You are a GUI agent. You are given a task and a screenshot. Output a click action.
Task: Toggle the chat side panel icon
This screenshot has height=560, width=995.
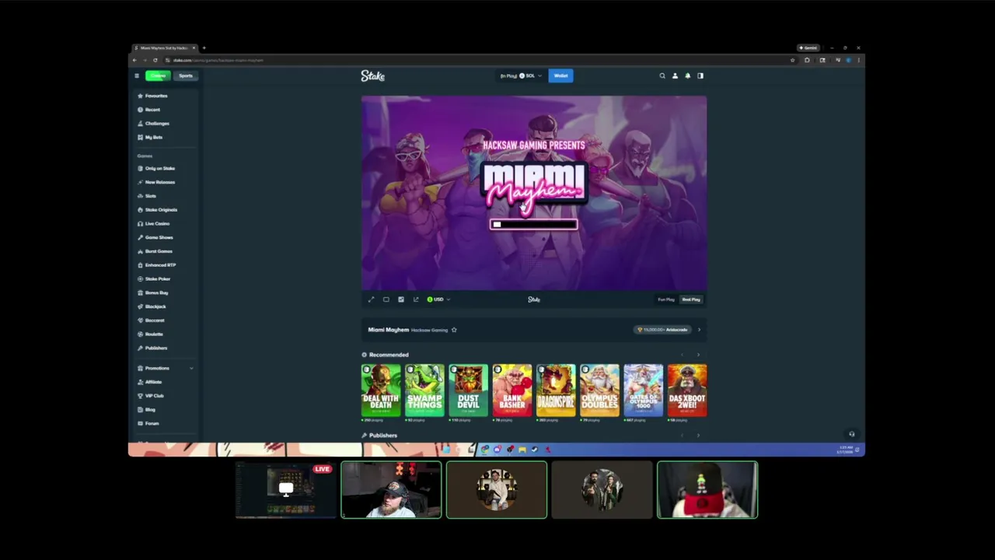point(700,75)
